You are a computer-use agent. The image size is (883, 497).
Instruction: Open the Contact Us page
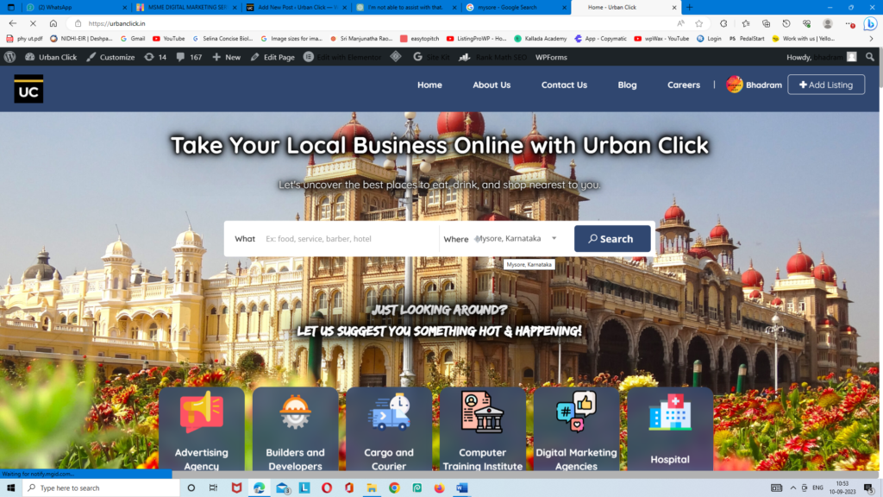(564, 85)
